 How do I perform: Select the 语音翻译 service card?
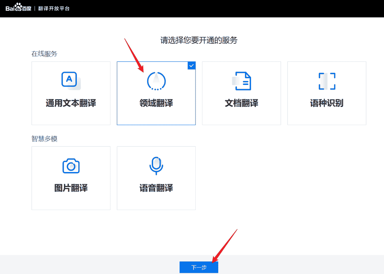click(156, 178)
